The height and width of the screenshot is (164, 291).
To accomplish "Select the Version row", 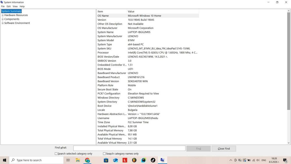I will [x=148, y=20].
